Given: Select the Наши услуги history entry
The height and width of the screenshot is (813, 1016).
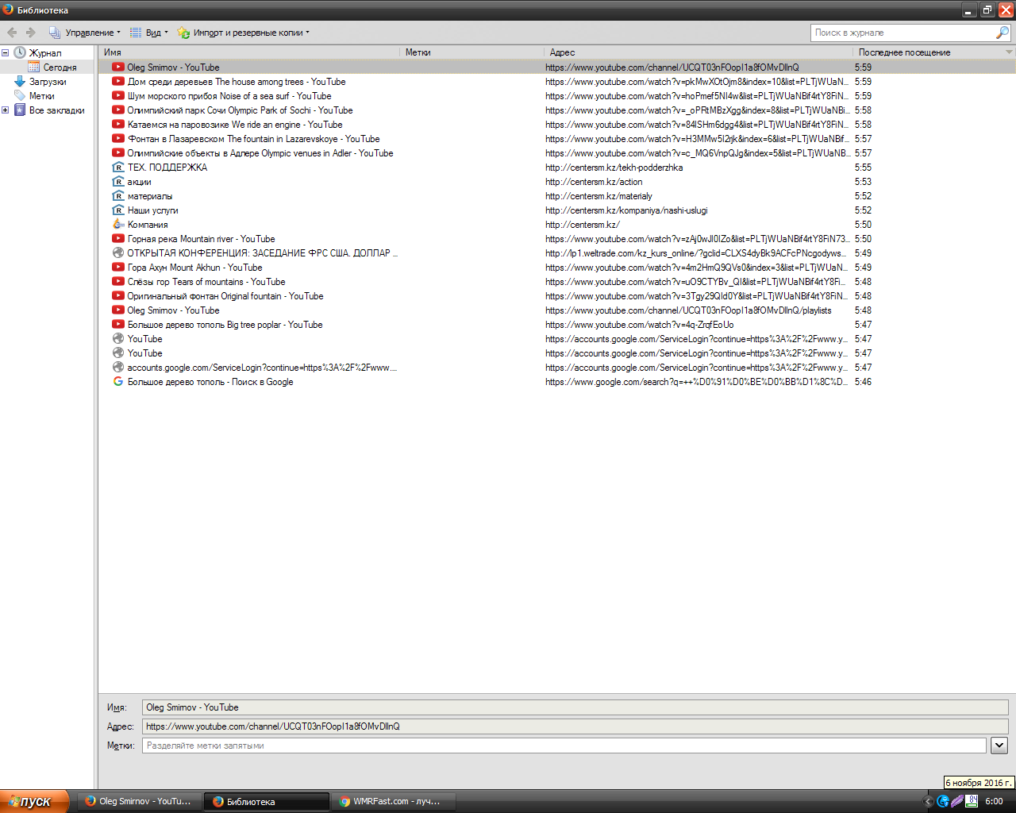Looking at the screenshot, I should [x=557, y=210].
